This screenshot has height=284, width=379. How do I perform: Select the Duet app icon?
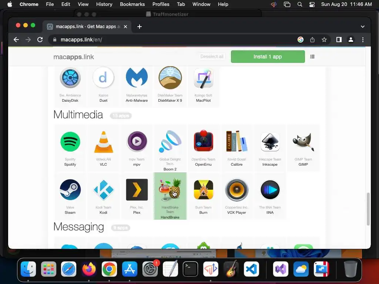coord(103,78)
